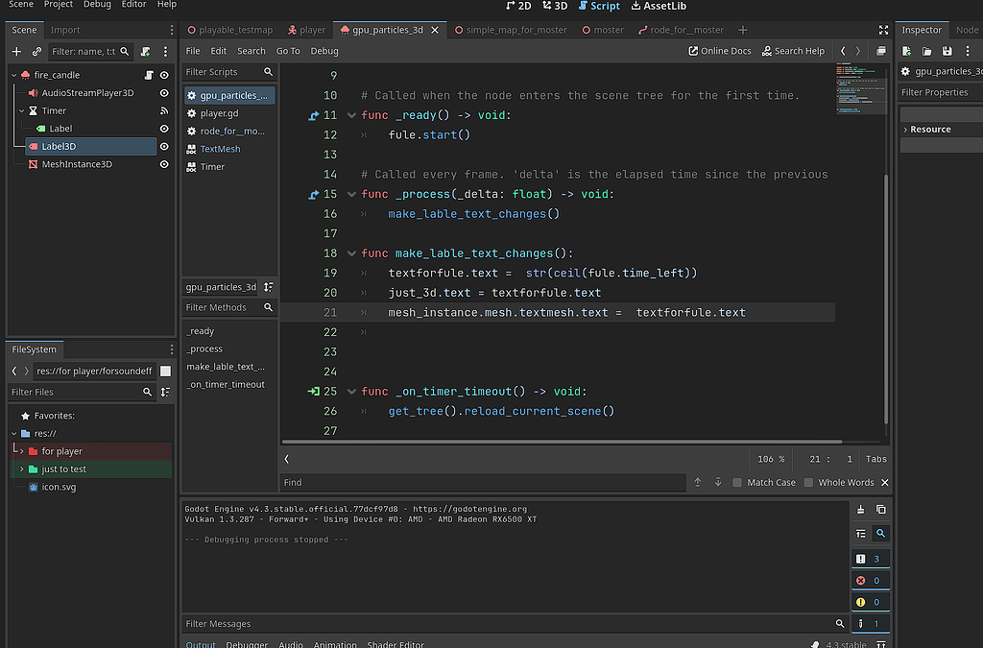The width and height of the screenshot is (983, 648).
Task: Toggle visibility of MeshInstance3D
Action: pos(162,164)
